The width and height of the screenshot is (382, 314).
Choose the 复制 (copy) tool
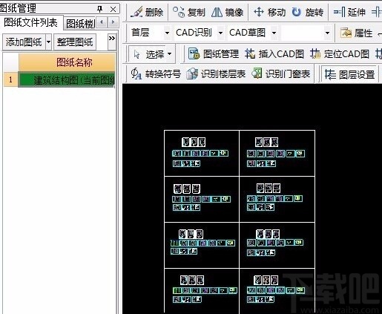[189, 12]
